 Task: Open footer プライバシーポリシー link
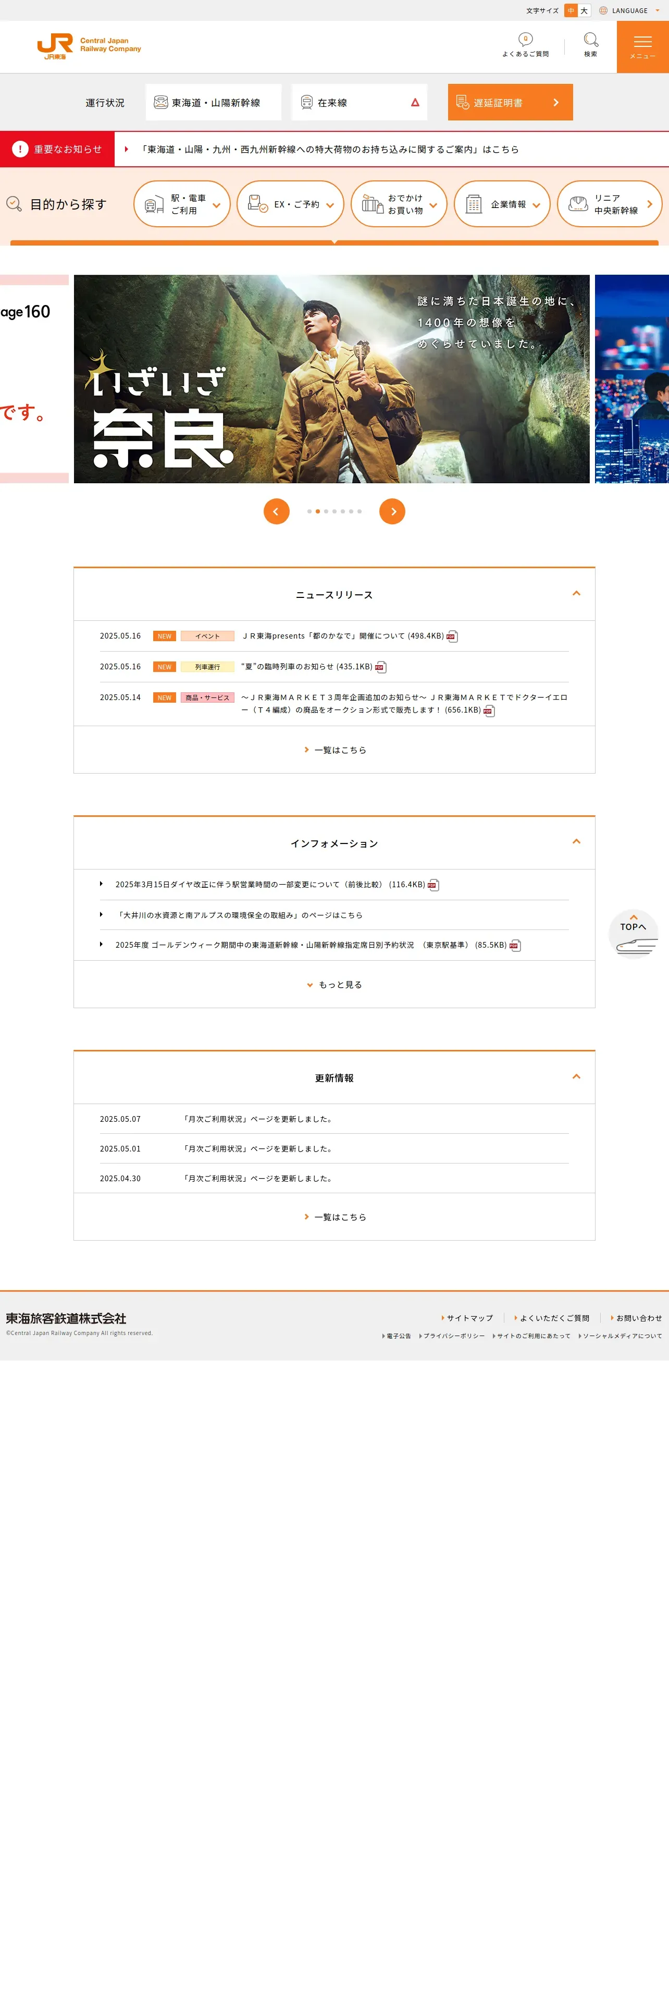point(452,1336)
